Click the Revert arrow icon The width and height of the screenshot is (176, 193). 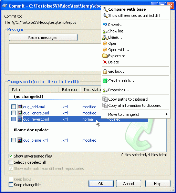[x=105, y=25]
